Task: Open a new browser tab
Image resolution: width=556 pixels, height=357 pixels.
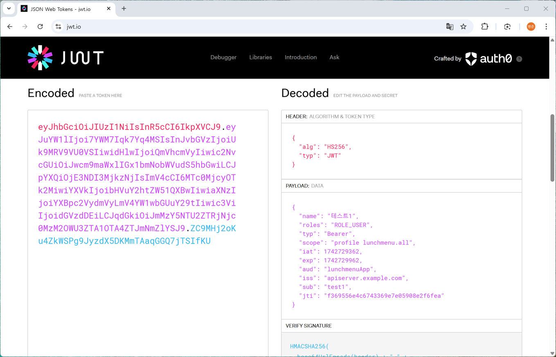Action: tap(124, 9)
